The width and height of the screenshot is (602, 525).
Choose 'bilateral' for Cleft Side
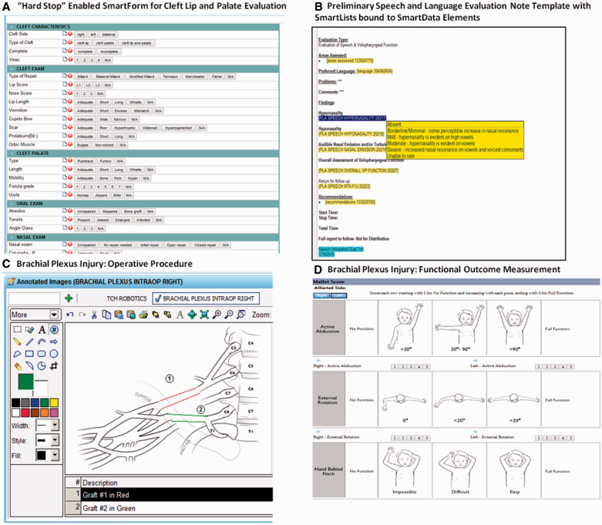click(109, 34)
